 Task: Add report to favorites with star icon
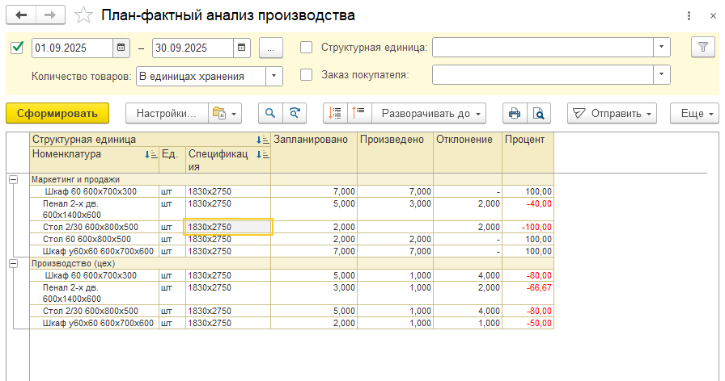(83, 15)
